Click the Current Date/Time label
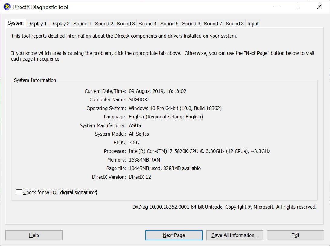 click(105, 91)
